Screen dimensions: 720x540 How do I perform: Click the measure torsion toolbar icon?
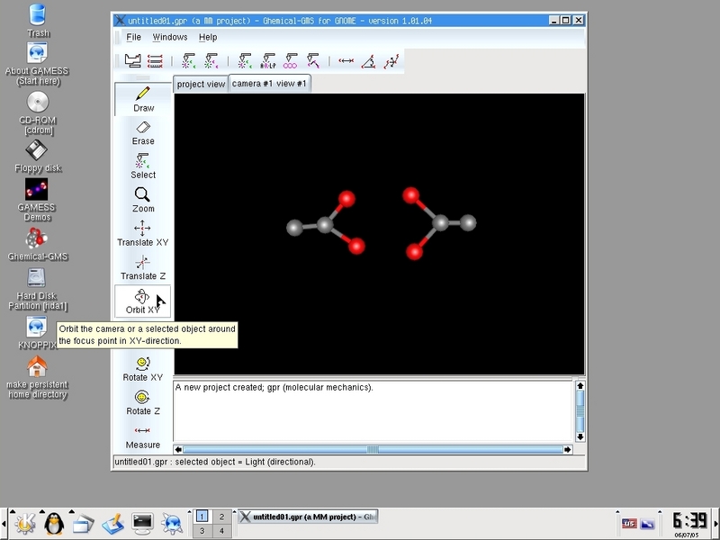click(391, 61)
